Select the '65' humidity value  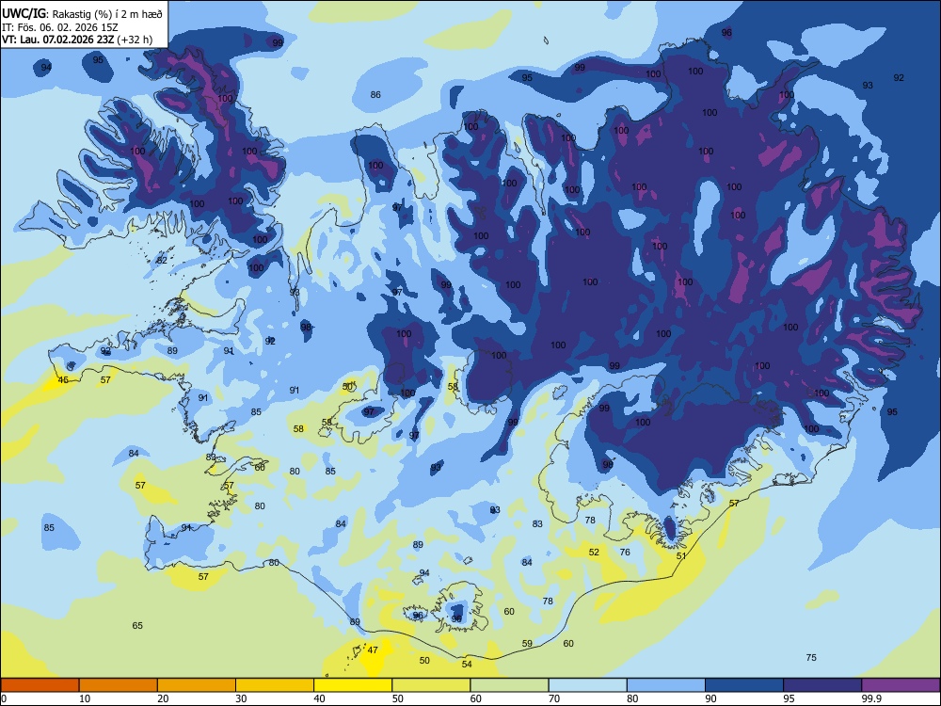point(137,626)
